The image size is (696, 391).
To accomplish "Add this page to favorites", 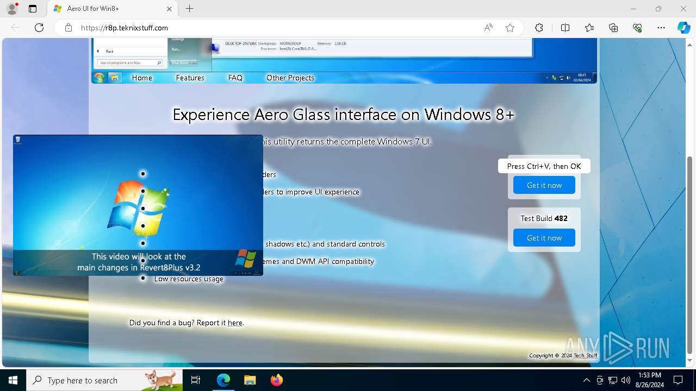I will 509,28.
